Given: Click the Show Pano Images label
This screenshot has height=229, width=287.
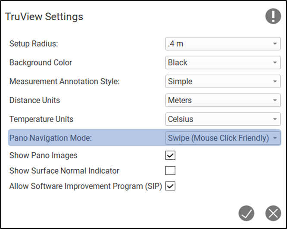Looking at the screenshot, I should click(x=44, y=155).
